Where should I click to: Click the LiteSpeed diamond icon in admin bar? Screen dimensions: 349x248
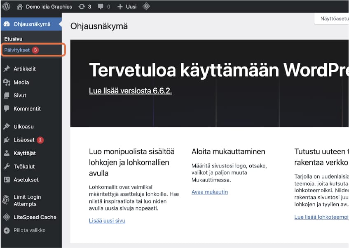146,7
